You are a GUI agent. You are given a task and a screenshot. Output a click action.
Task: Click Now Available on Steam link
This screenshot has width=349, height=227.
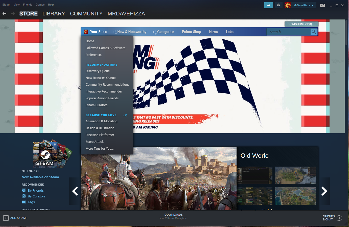pos(40,177)
